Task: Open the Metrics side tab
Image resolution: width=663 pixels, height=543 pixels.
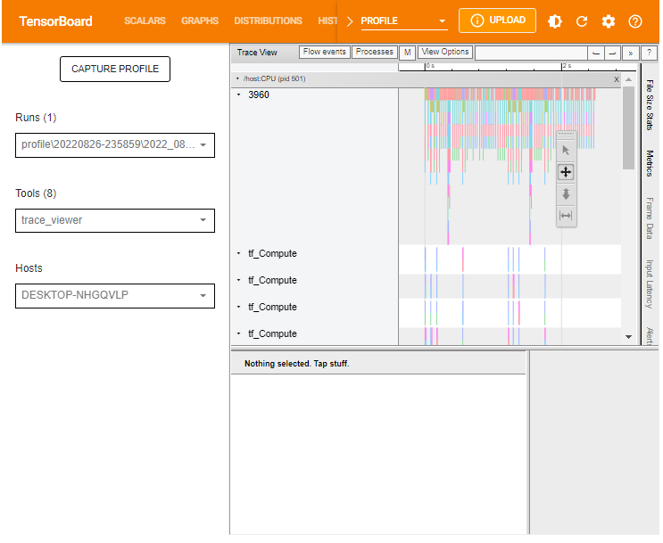Action: point(650,163)
